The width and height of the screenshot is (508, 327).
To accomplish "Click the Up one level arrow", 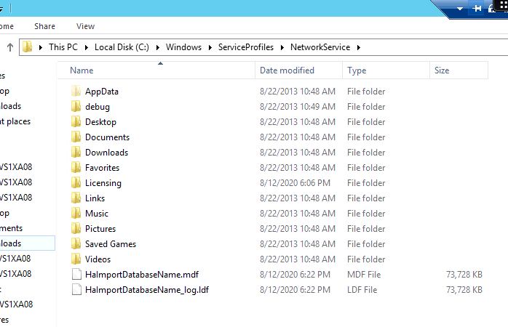I will coord(10,47).
